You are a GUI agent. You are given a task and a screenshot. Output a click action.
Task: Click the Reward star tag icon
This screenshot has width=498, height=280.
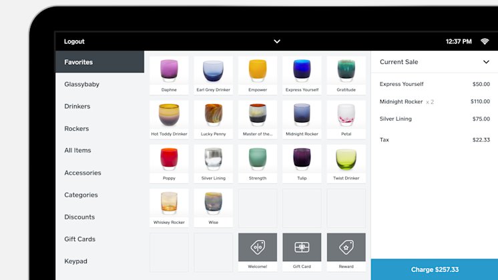tap(346, 247)
